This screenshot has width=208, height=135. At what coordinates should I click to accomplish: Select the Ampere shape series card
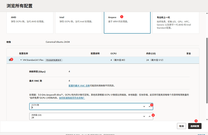click(x=127, y=23)
